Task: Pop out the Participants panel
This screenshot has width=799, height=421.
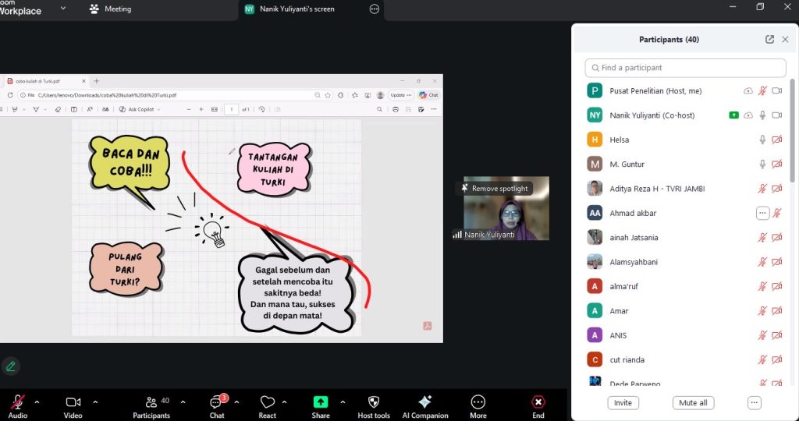Action: click(769, 40)
